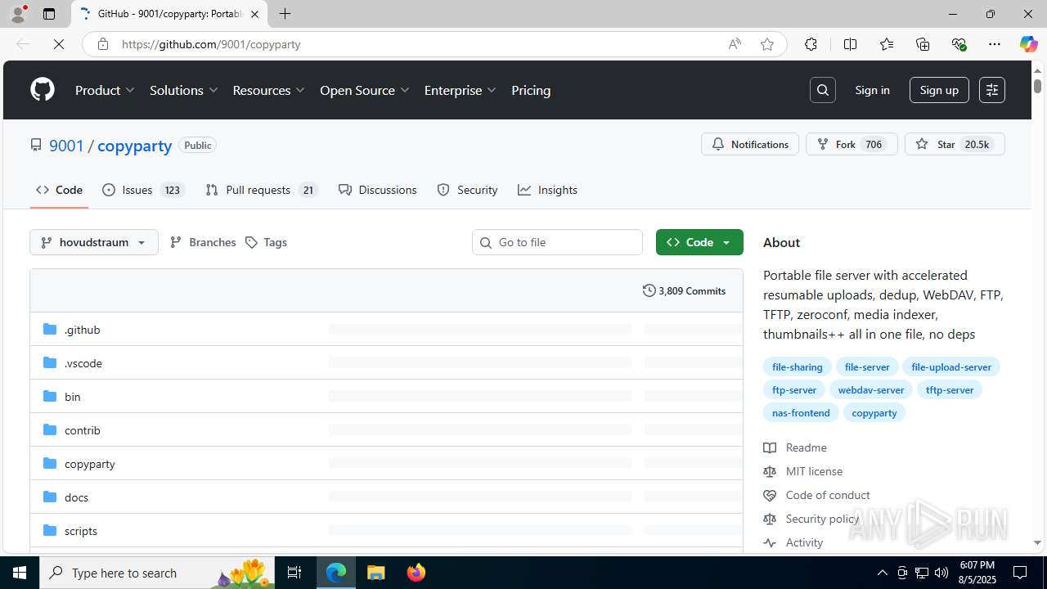Activate Read aloud icon in address bar
Screen dimensions: 1047x589
click(x=735, y=44)
